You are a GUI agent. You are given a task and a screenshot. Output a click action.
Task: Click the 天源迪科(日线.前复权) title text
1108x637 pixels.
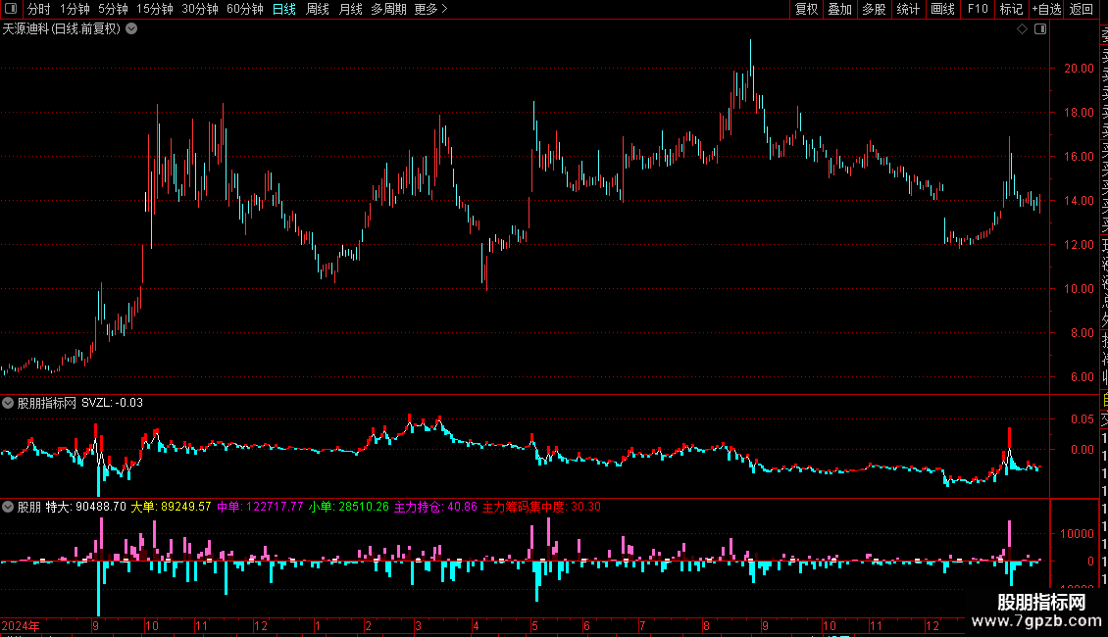(62, 29)
